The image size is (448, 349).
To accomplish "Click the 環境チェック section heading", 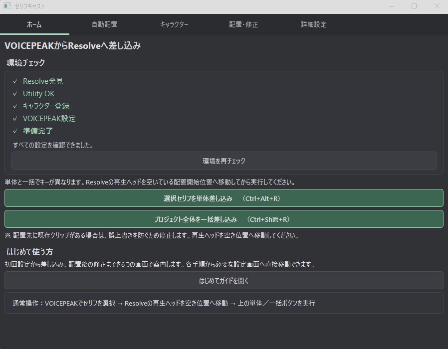I will (x=26, y=62).
